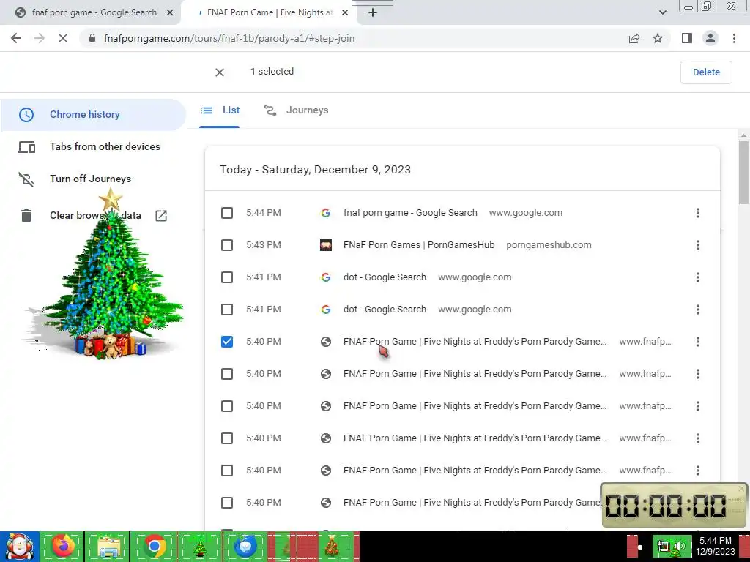Open a new tab with the plus button
Image resolution: width=750 pixels, height=562 pixels.
click(x=373, y=13)
